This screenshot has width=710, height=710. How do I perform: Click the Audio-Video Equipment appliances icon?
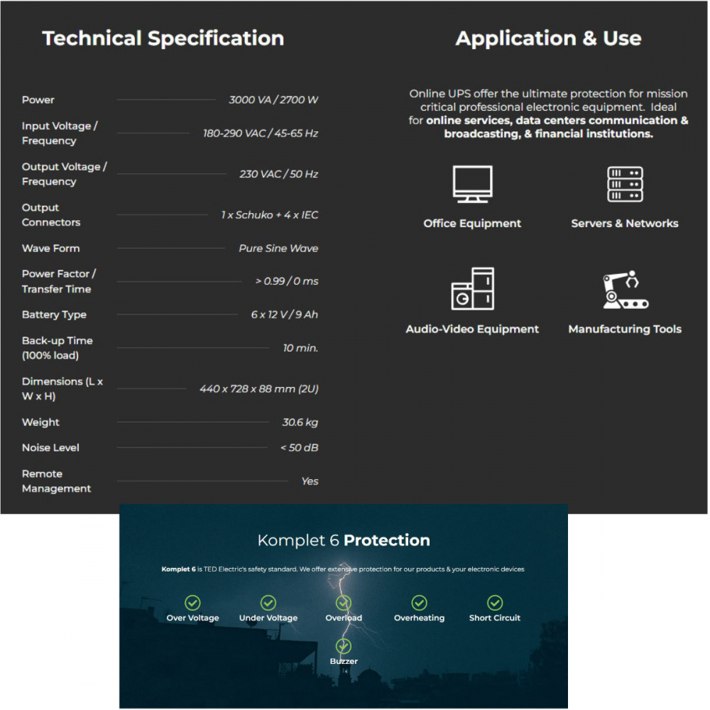tap(472, 289)
